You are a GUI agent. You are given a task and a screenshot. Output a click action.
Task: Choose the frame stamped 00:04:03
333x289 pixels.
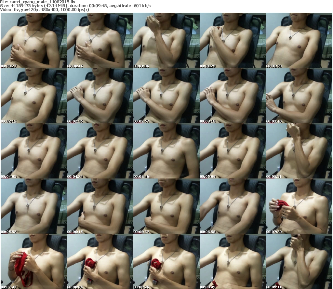(x=34, y=151)
